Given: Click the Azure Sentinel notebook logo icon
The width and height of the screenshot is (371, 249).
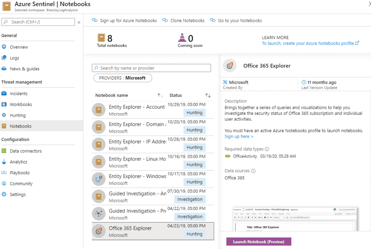Looking at the screenshot, I should click(x=7, y=6).
